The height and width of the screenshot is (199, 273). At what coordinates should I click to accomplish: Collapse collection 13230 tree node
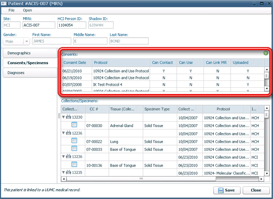point(63,117)
